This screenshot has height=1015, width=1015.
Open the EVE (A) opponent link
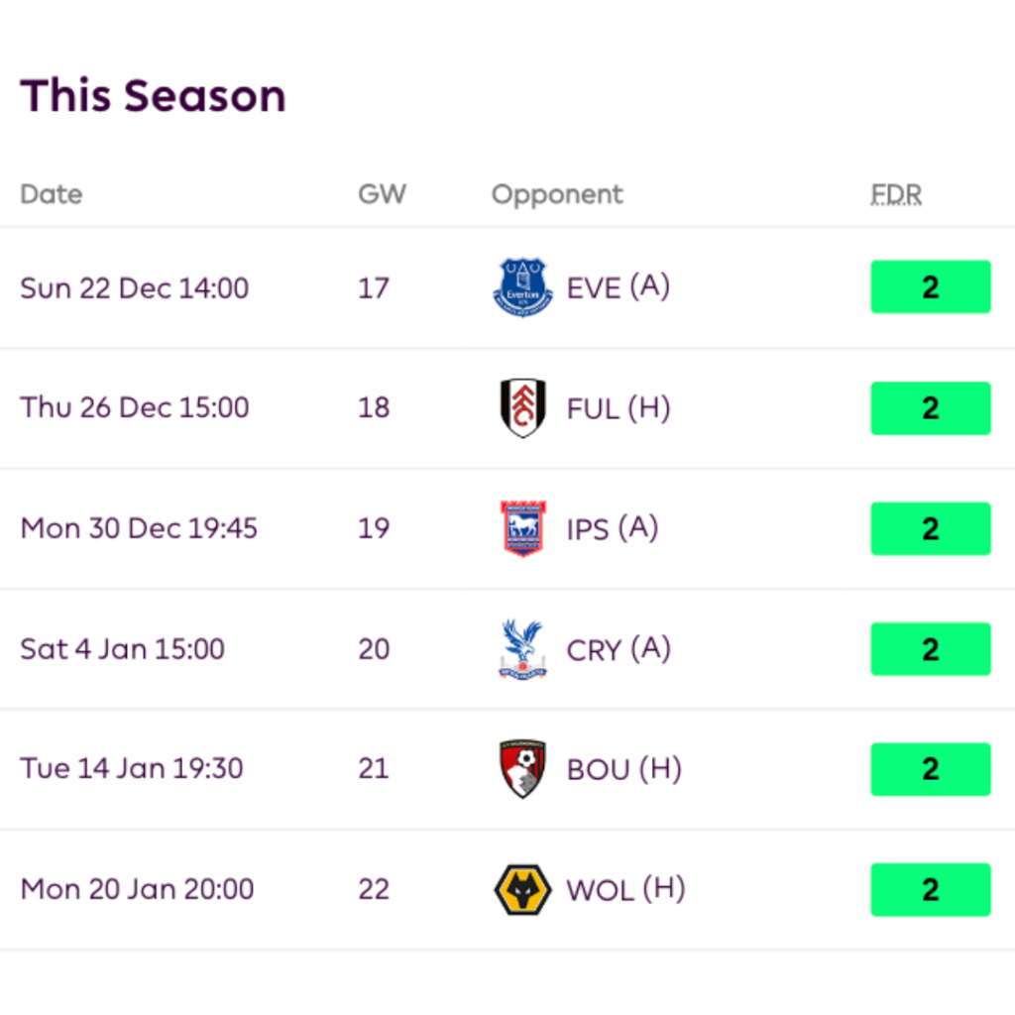point(618,287)
